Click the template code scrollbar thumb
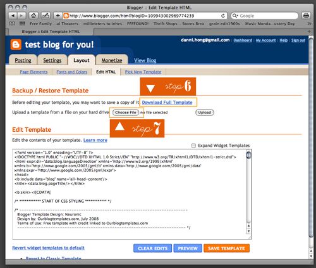Viewport: 316px width, 268px height. (x=248, y=155)
